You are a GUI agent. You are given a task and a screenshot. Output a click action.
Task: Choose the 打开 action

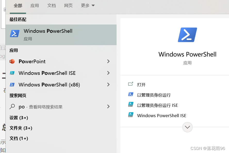pyautogui.click(x=141, y=85)
